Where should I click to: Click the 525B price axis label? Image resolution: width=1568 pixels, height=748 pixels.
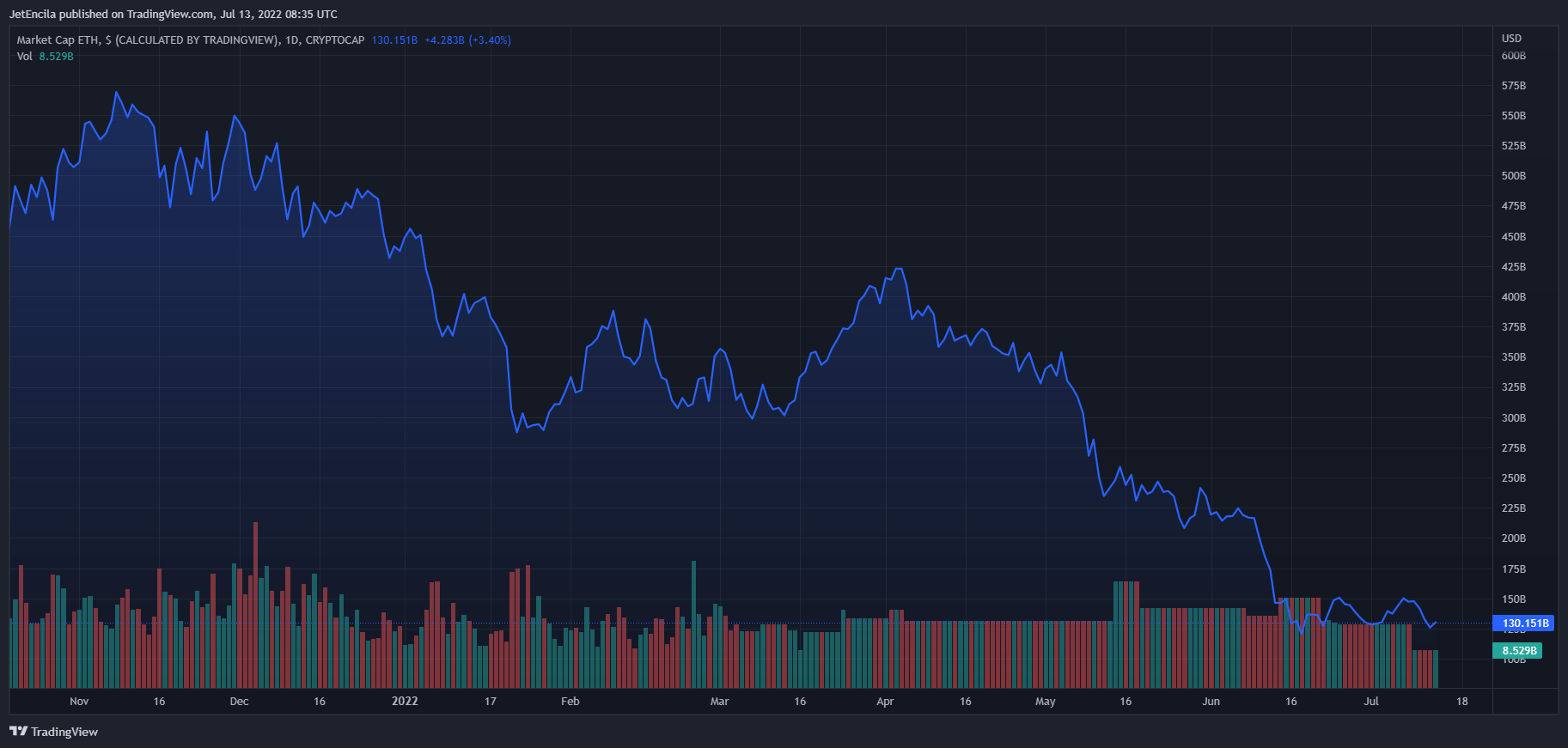click(1514, 146)
